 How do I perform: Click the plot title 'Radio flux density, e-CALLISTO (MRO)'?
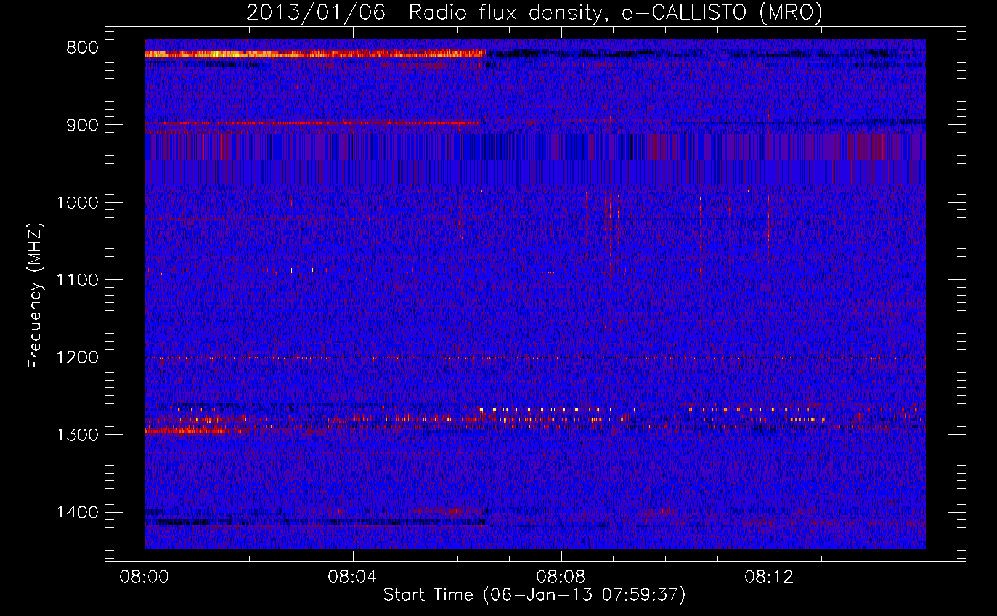(x=616, y=13)
